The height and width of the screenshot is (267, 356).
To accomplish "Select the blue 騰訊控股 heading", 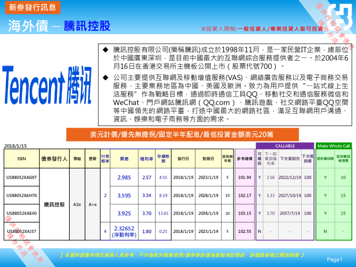I will [x=87, y=26].
